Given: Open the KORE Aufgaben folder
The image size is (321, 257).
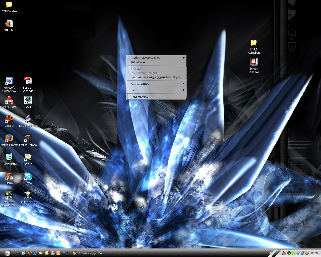Looking at the screenshot, I should click(x=254, y=43).
